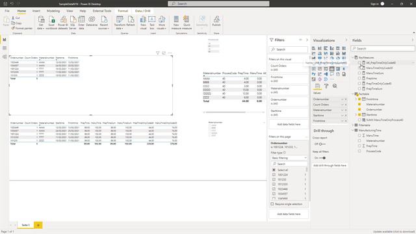Publish the report

pos(216,21)
